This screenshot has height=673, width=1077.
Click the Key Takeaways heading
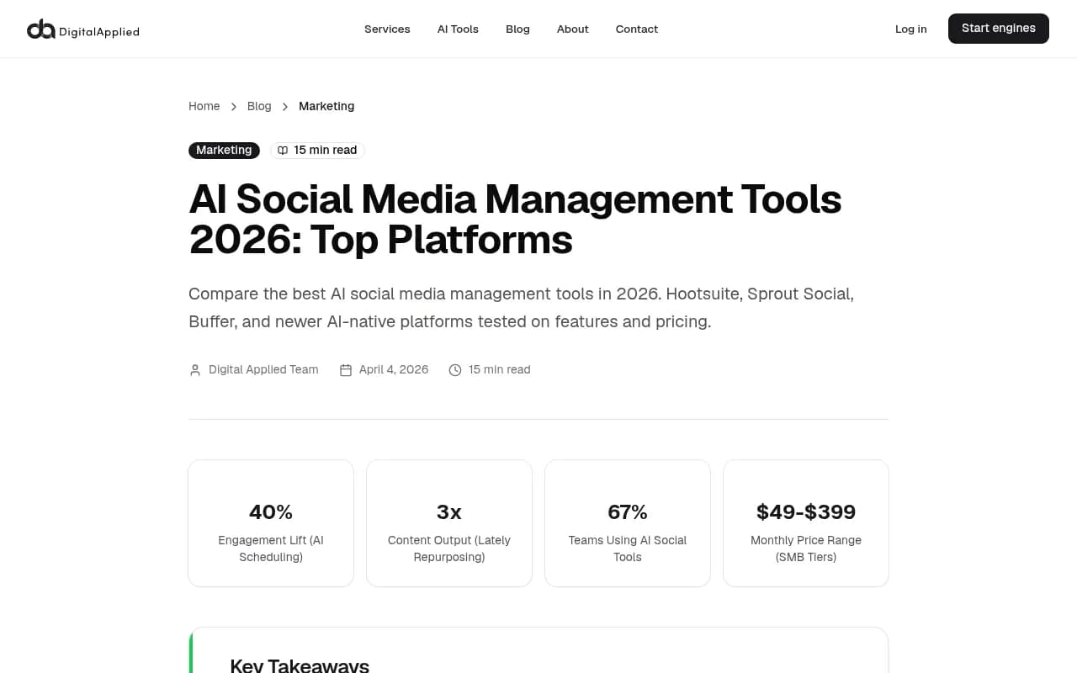click(300, 665)
